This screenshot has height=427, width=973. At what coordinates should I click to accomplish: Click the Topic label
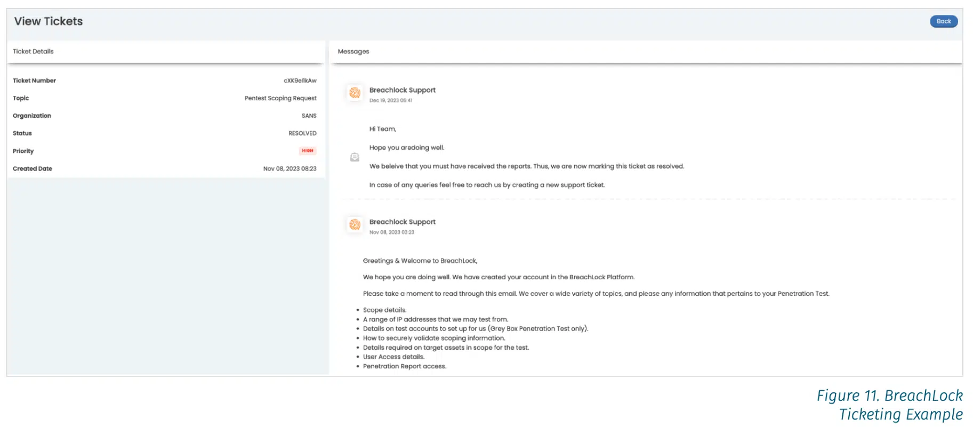tap(21, 98)
